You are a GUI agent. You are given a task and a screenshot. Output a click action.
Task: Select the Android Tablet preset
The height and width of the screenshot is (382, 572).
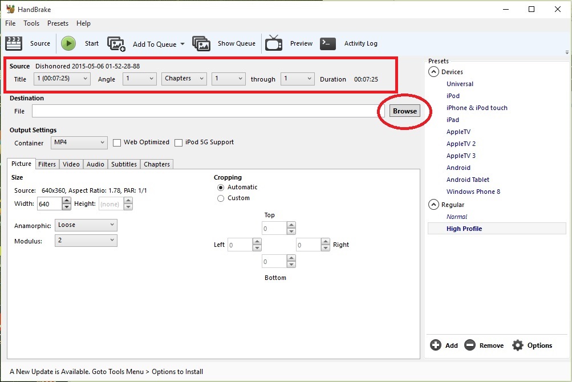coord(468,180)
